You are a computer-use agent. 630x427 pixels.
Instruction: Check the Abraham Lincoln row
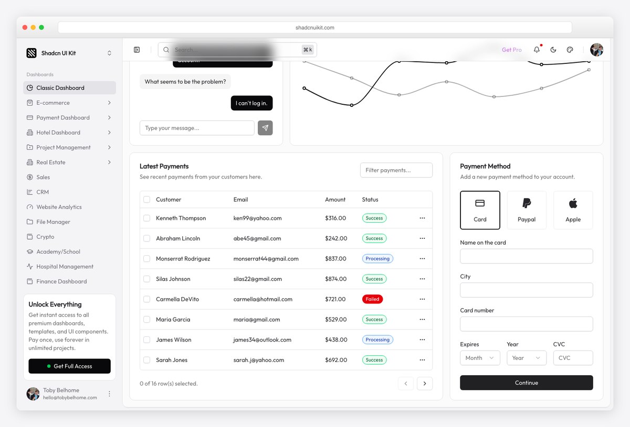[x=147, y=238]
